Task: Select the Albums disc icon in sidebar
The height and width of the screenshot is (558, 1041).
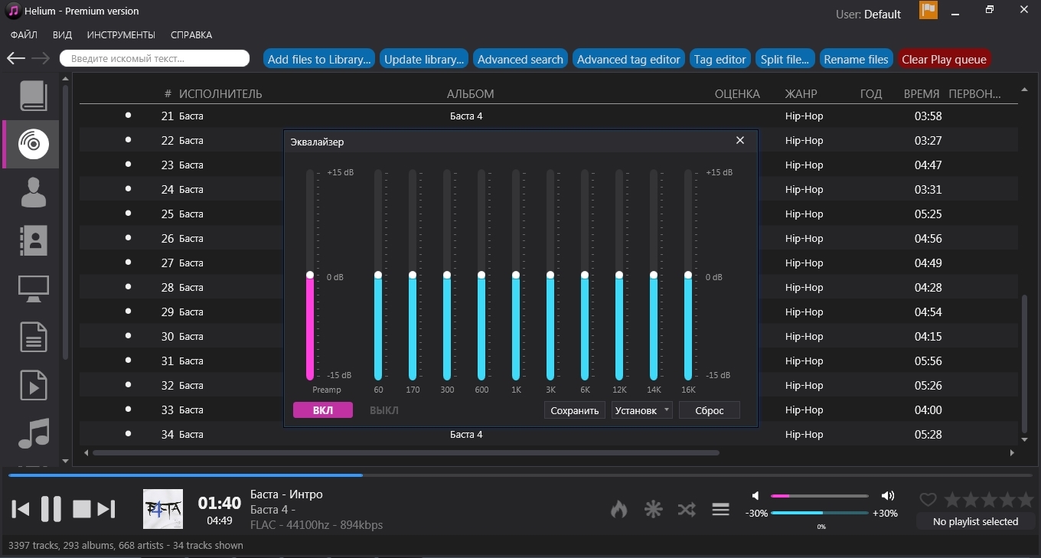Action: click(33, 143)
